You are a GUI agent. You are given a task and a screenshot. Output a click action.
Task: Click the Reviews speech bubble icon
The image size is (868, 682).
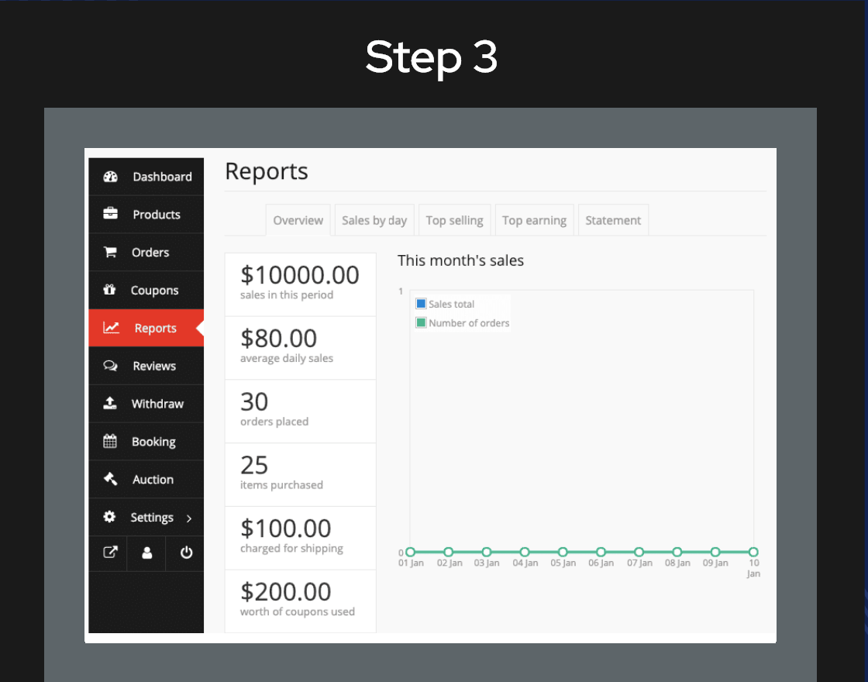(110, 366)
